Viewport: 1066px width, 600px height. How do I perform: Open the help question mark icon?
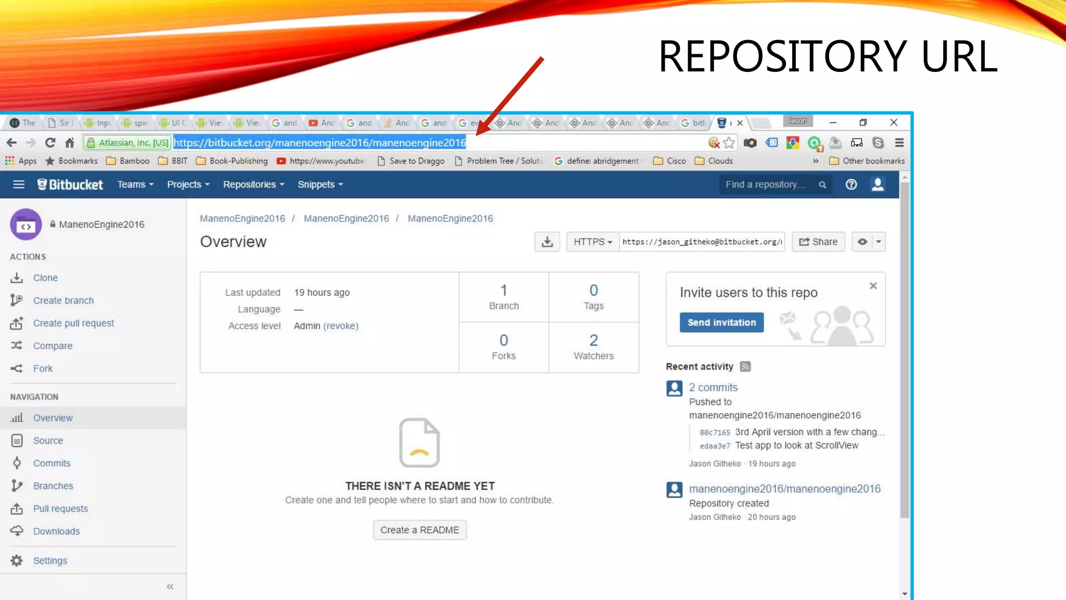[x=851, y=184]
